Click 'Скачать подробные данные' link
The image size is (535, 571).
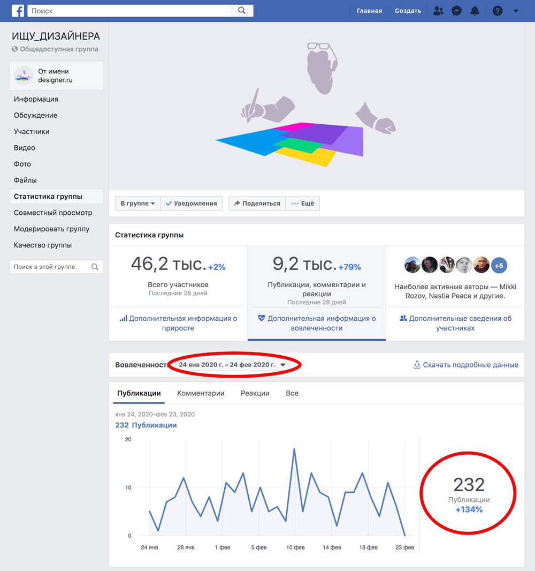(x=466, y=365)
